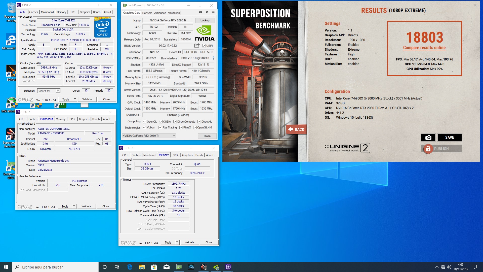Open Caches tab in CPU-Z CPU window
Viewport: 483px width, 272px height.
tap(33, 12)
